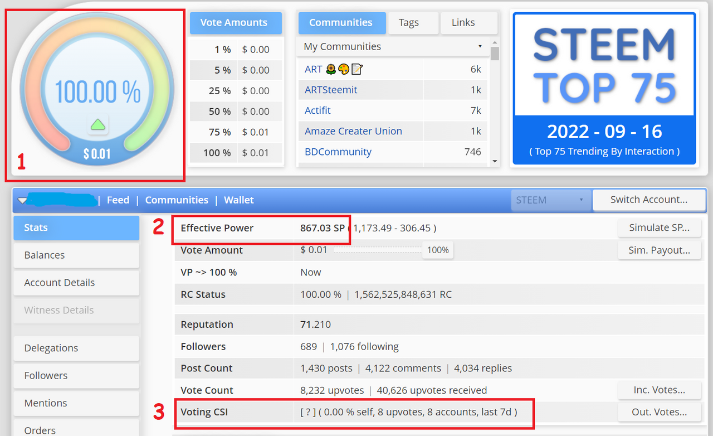713x436 pixels.
Task: Open the ART community link
Action: click(x=314, y=69)
